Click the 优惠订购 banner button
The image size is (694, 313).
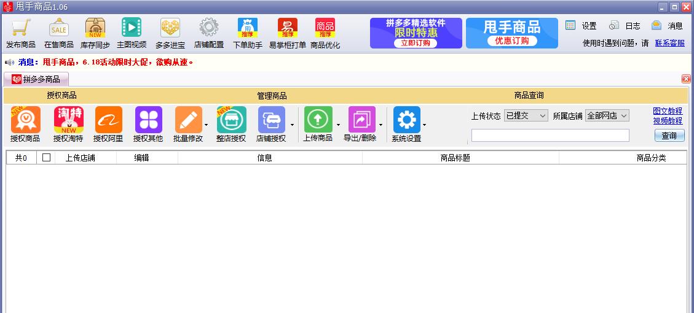(x=512, y=41)
